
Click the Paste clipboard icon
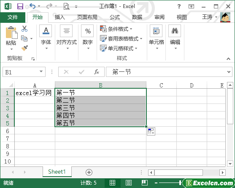click(11, 33)
